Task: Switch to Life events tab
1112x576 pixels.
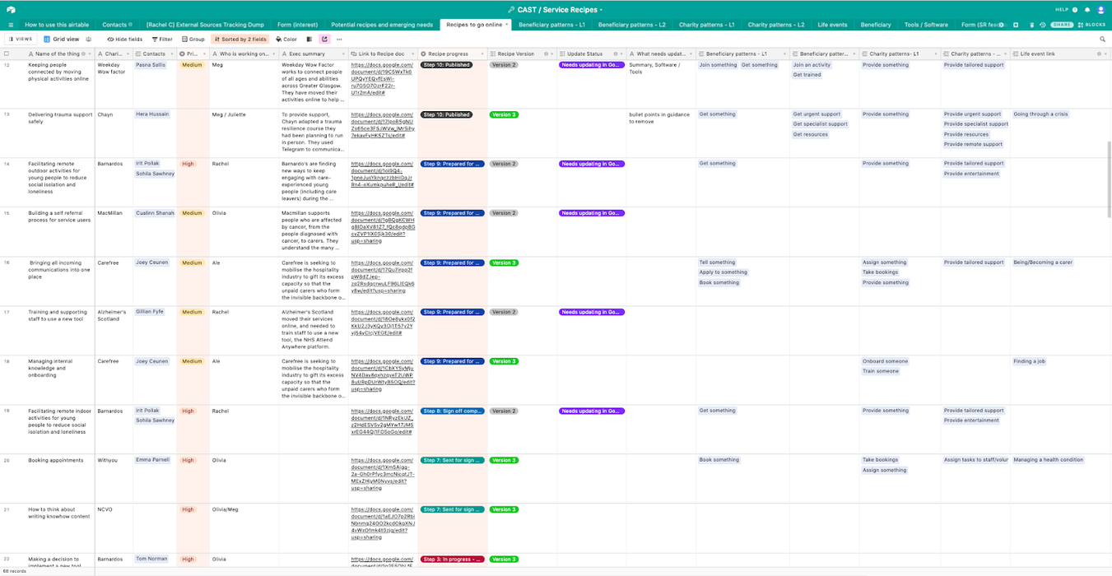Action: [832, 25]
